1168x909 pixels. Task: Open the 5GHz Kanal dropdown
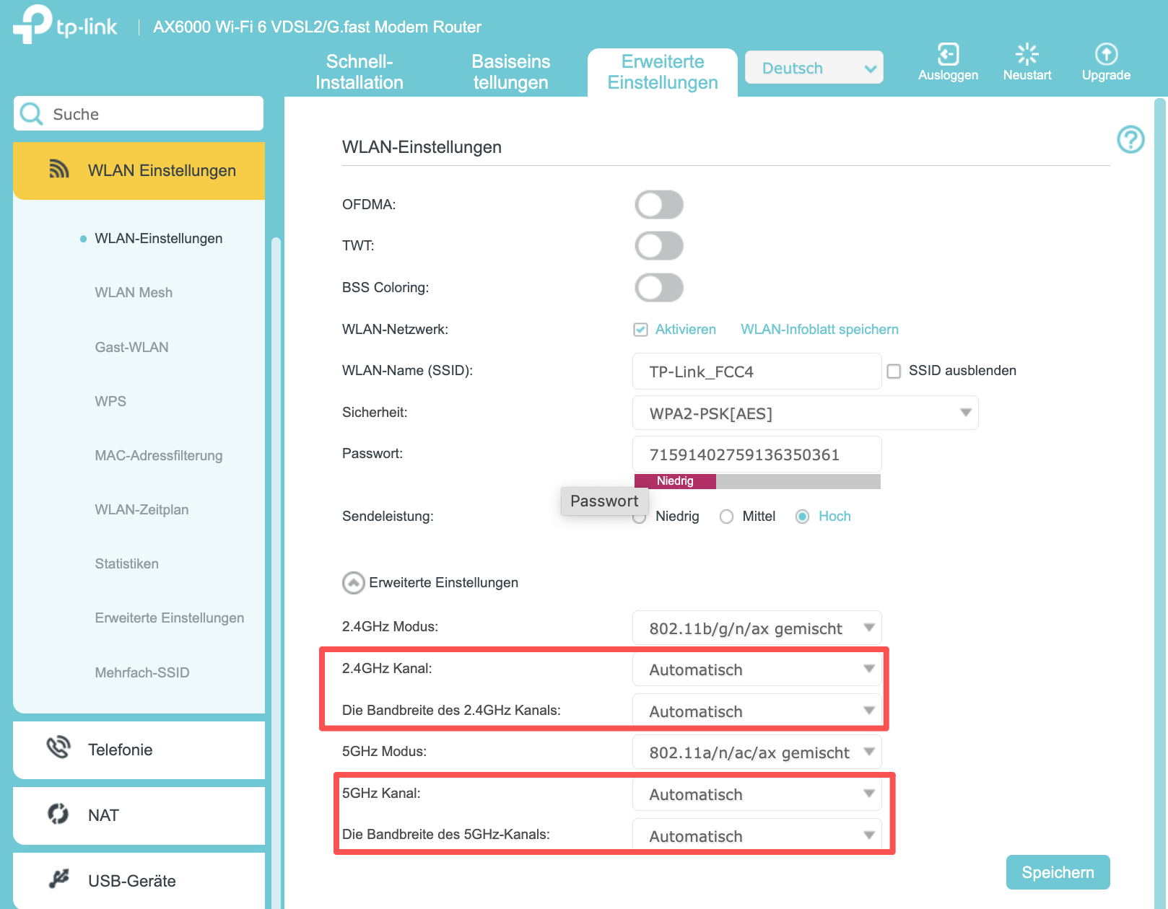tap(757, 794)
